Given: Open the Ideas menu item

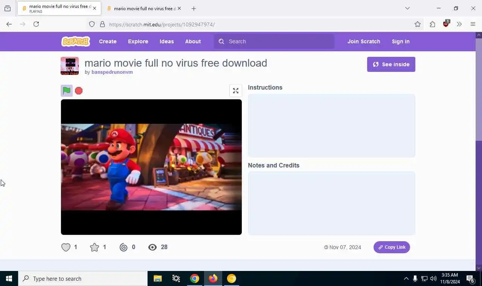Looking at the screenshot, I should point(167,41).
